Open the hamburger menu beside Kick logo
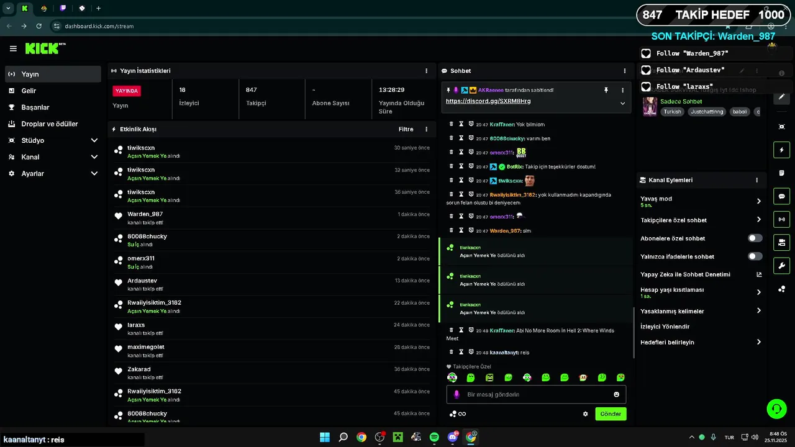 click(13, 48)
